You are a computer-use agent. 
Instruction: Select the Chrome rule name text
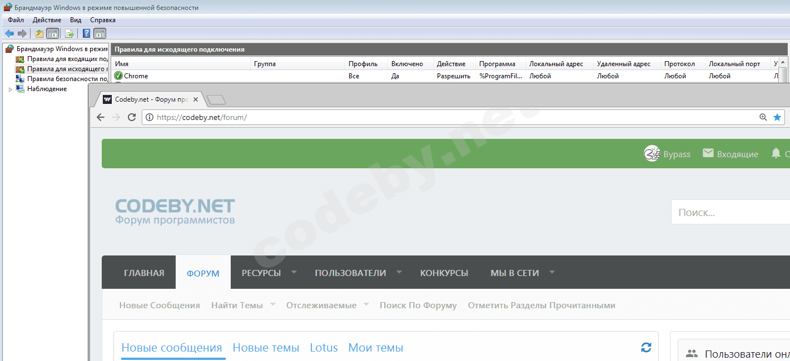[136, 76]
